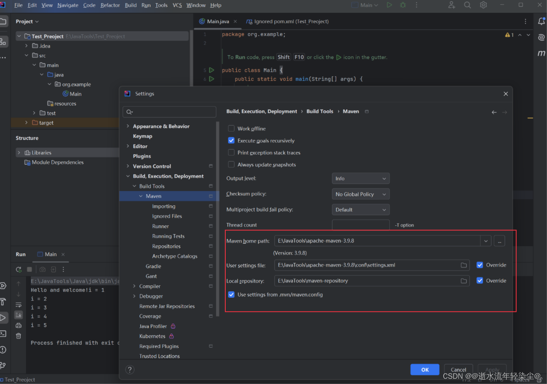Click settings tree vertical scrollbar
Image resolution: width=547 pixels, height=384 pixels.
click(x=218, y=219)
